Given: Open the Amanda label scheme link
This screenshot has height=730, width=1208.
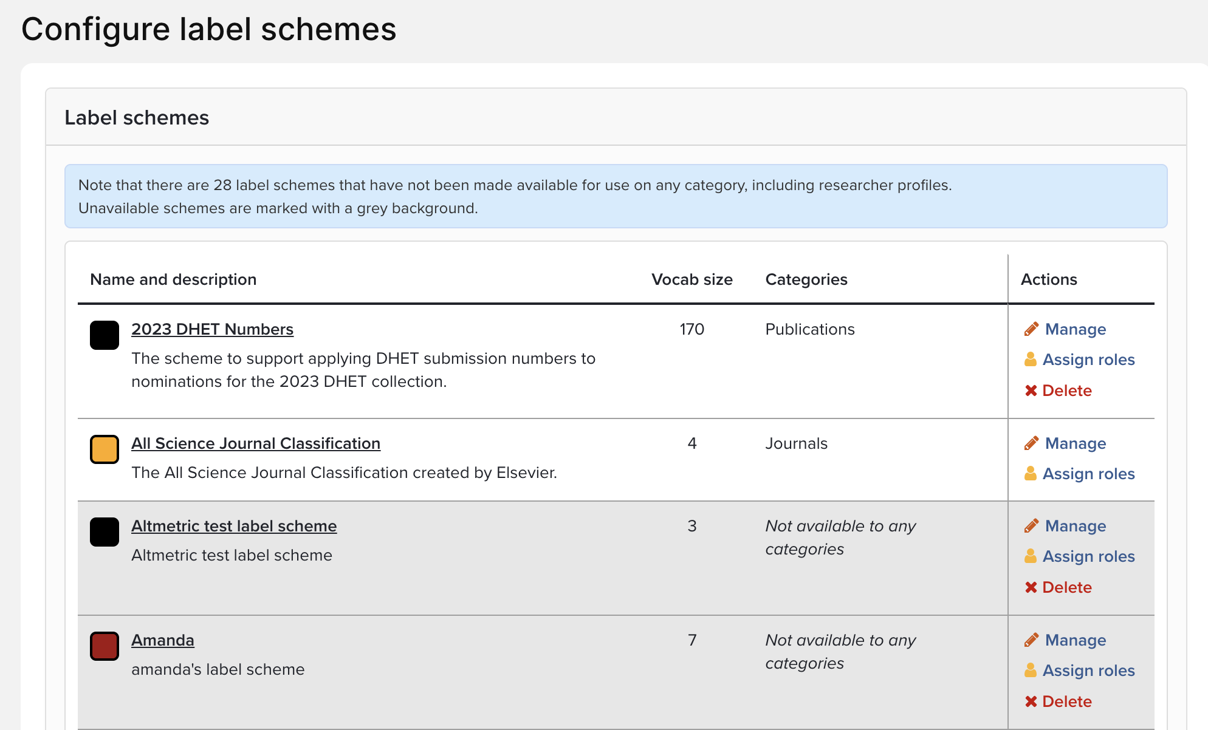Looking at the screenshot, I should pos(163,640).
